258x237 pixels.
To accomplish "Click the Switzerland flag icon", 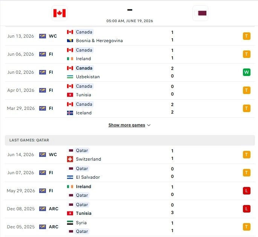I will [x=70, y=159].
